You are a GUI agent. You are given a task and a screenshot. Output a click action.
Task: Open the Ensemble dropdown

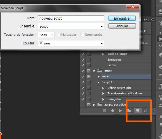point(71,26)
